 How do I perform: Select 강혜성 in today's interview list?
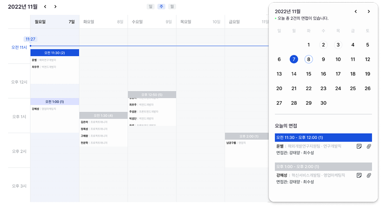(282, 175)
